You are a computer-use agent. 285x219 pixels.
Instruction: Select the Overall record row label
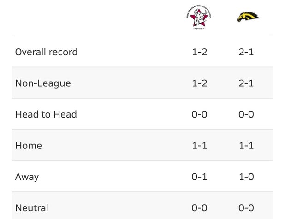point(47,52)
